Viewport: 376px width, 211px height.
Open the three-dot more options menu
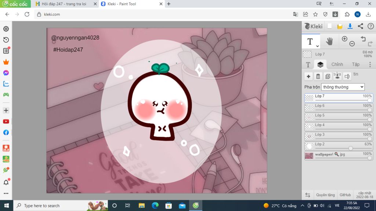[370, 64]
